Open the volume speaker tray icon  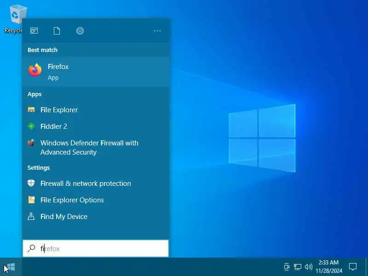(308, 267)
